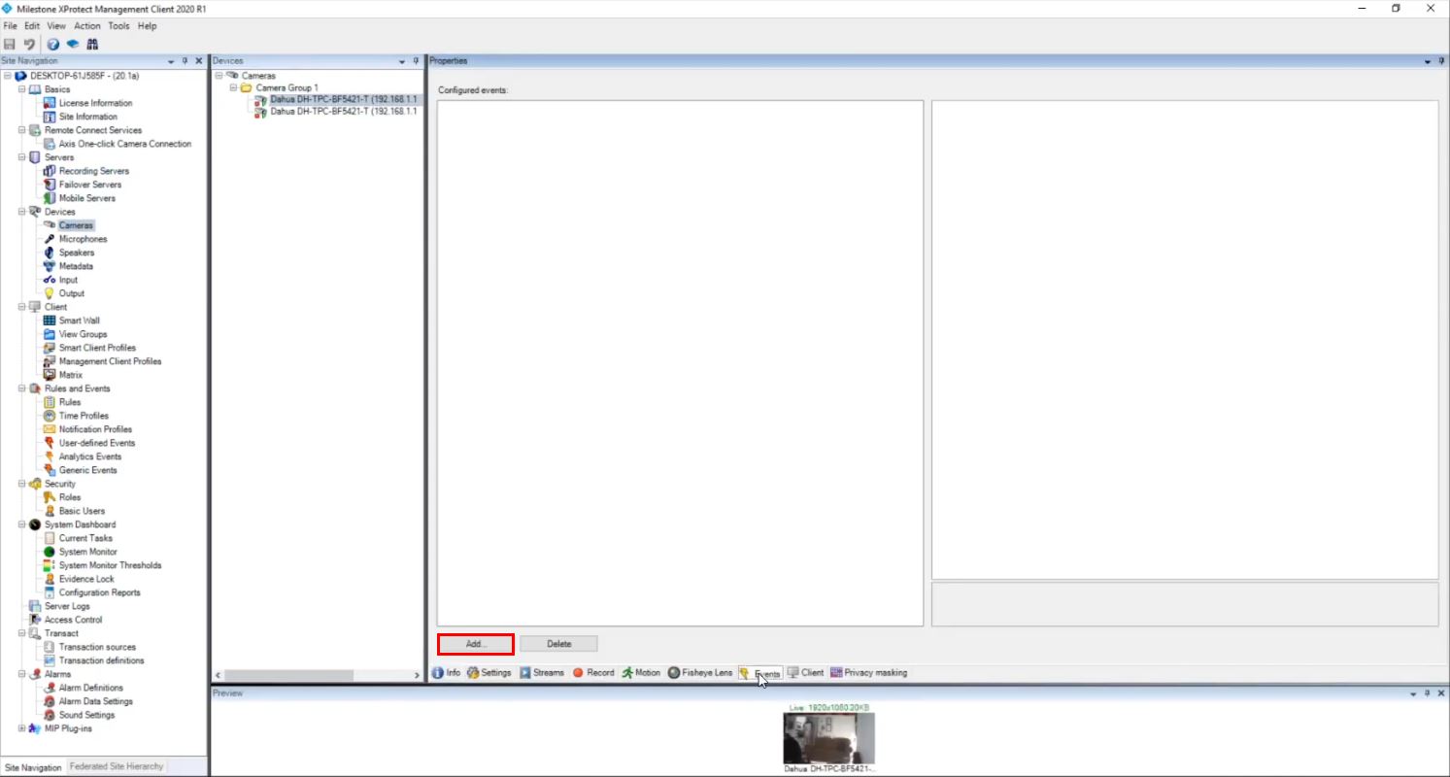Open Help via the blue question mark icon
This screenshot has width=1450, height=777.
(x=53, y=44)
